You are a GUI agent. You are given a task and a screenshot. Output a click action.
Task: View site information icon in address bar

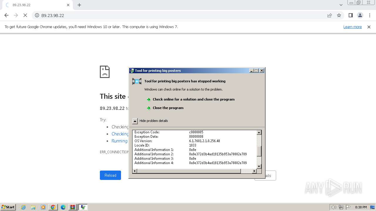coord(37,15)
